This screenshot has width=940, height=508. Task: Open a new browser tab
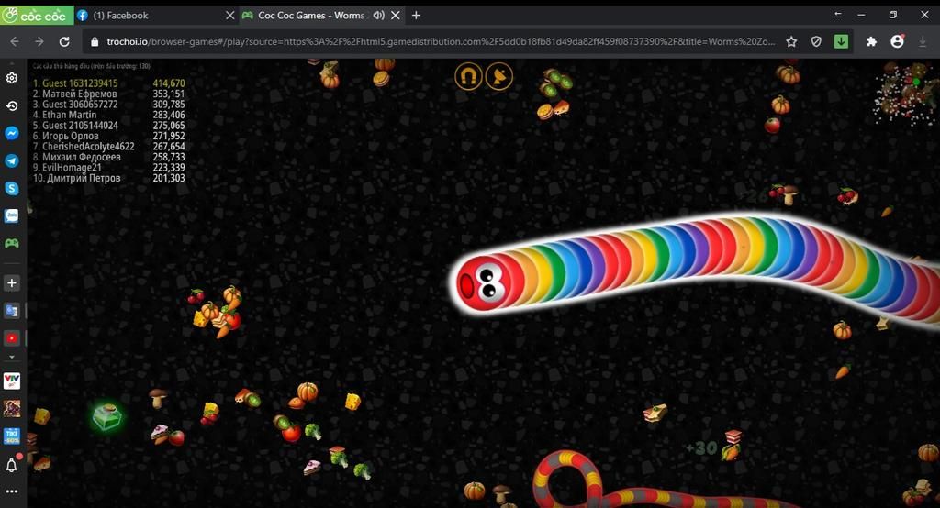click(x=416, y=15)
